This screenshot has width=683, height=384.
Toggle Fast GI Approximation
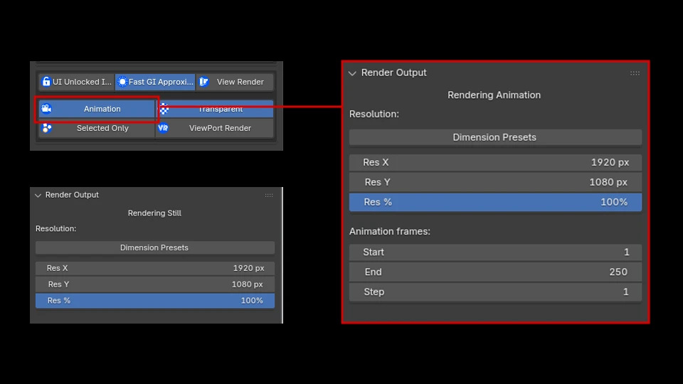[156, 82]
